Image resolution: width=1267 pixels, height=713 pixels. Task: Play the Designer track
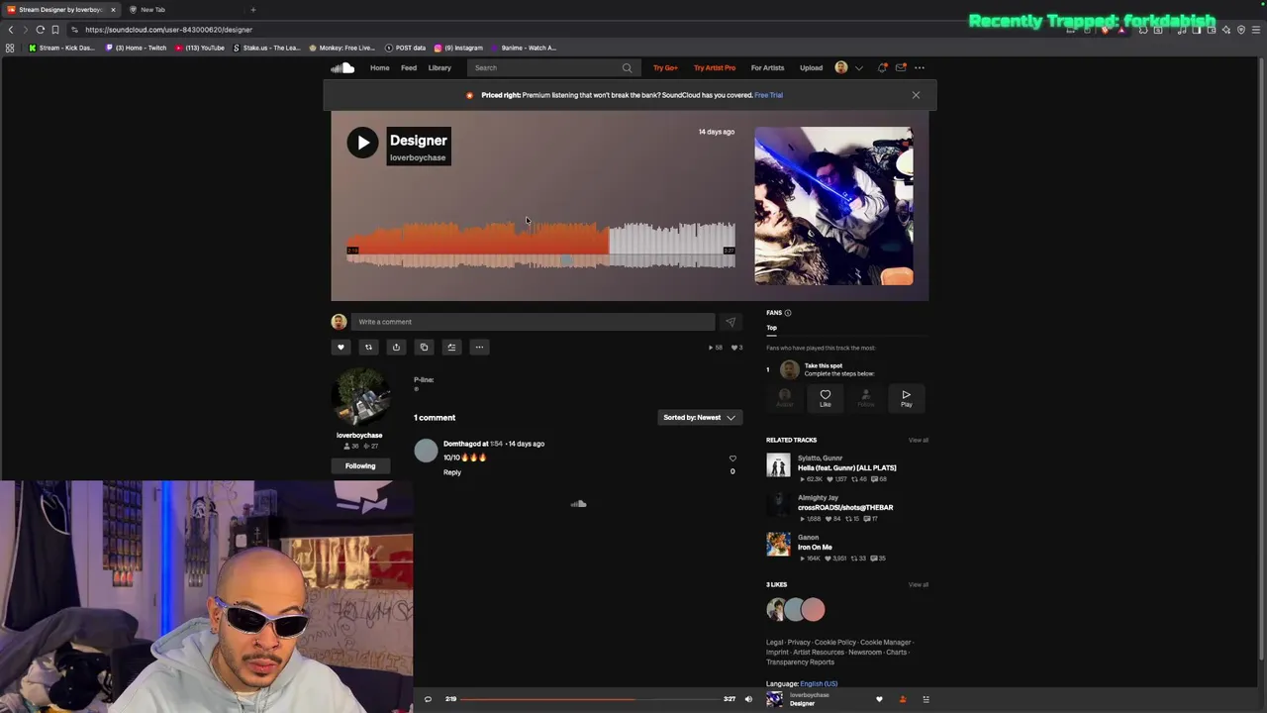[x=362, y=143]
